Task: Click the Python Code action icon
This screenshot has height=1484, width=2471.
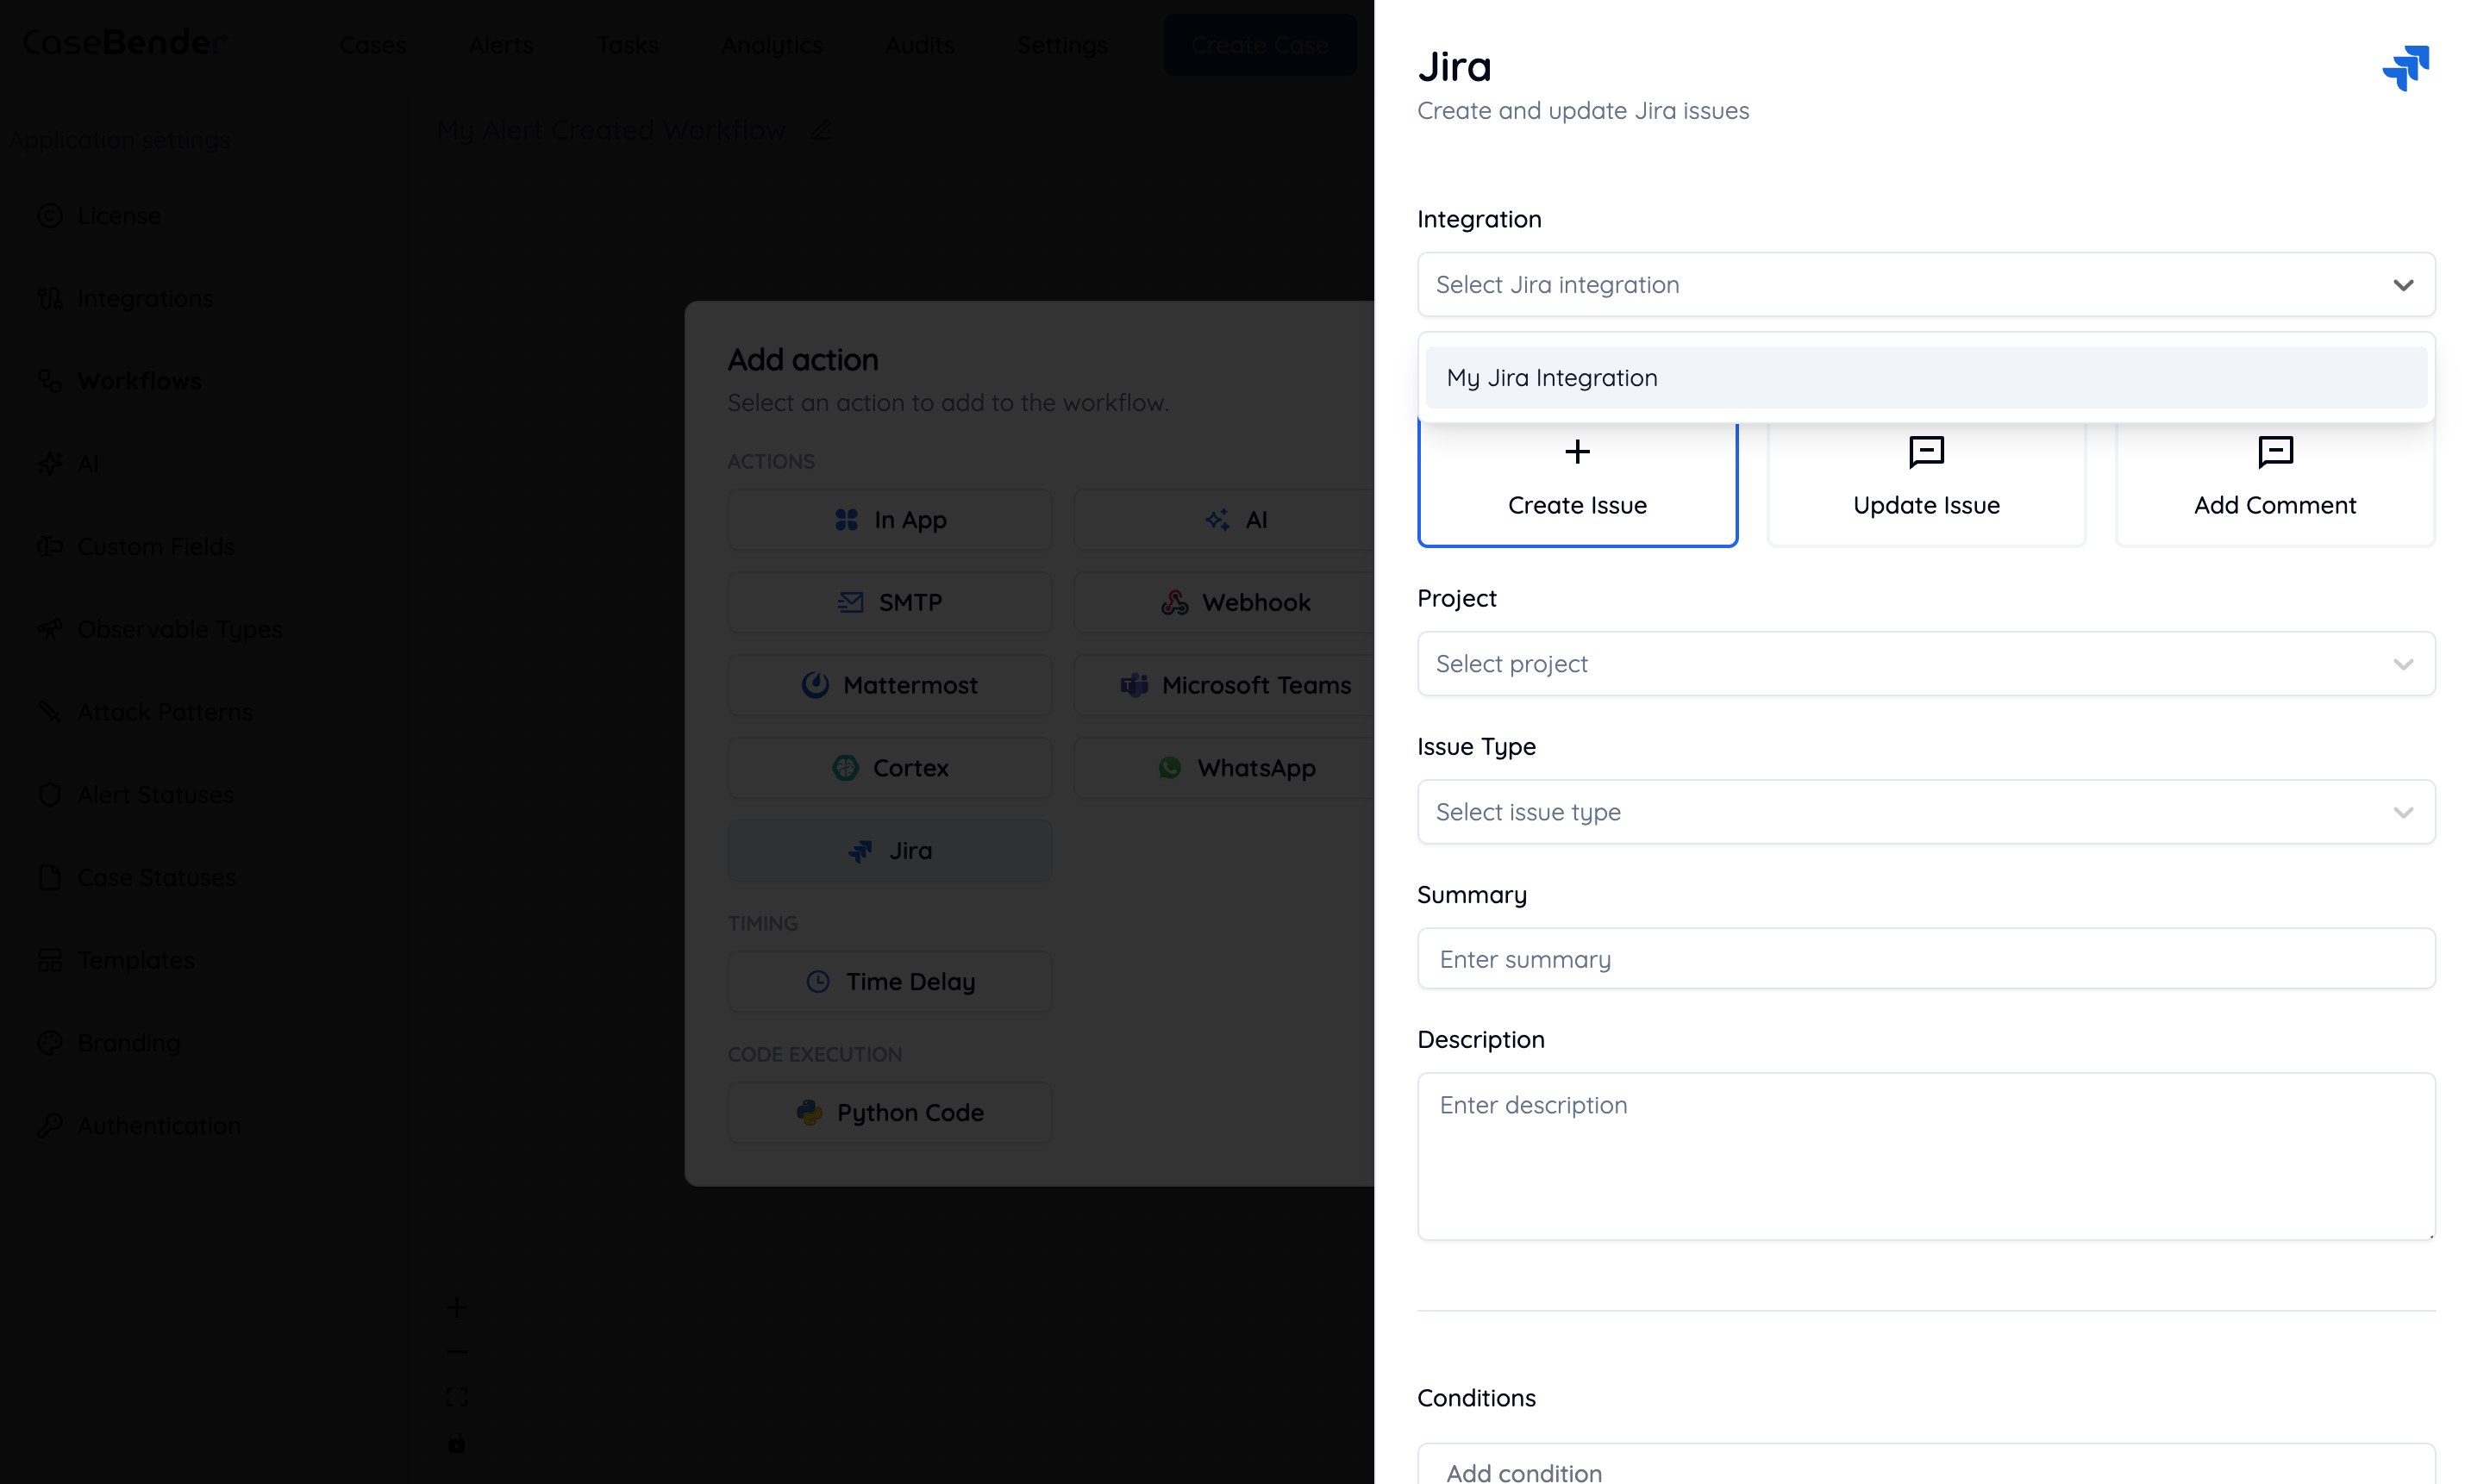Action: [809, 1112]
